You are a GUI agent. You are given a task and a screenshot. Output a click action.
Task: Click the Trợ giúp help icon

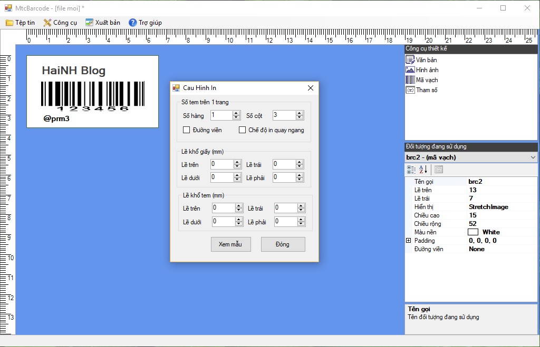click(133, 23)
